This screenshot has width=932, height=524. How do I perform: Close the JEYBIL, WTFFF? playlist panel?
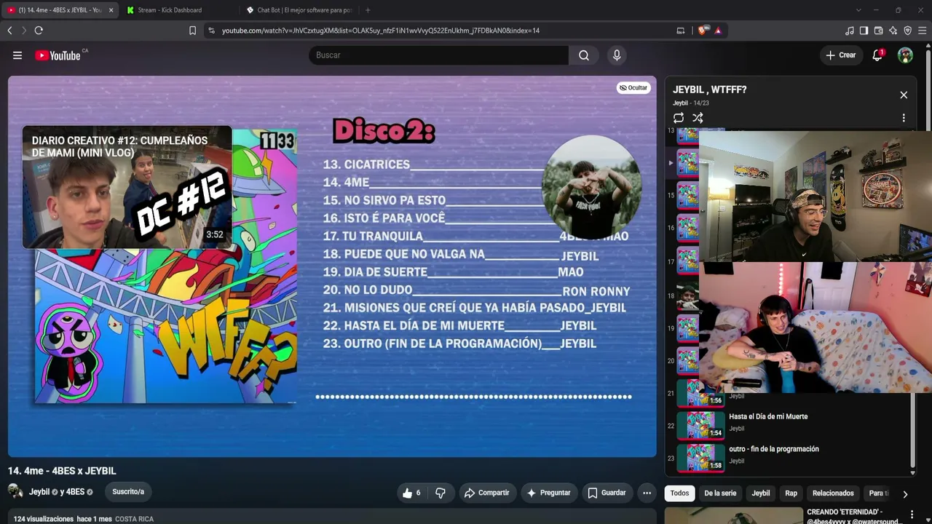904,95
